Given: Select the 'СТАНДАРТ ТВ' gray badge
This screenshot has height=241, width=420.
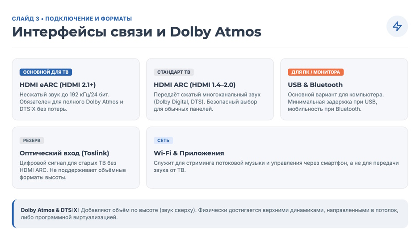Looking at the screenshot, I should (173, 72).
